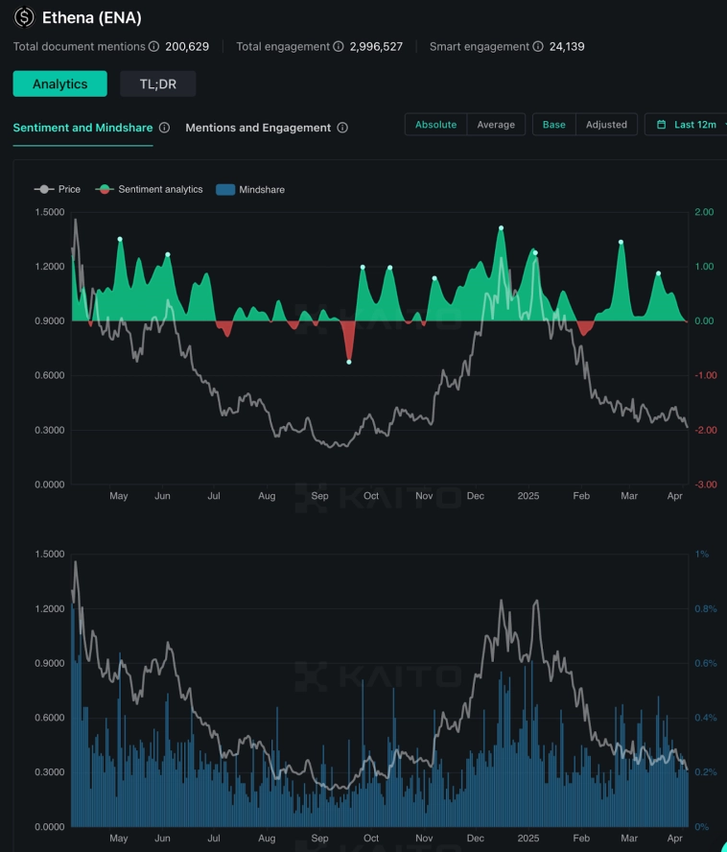Select the Absolute view option
Viewport: 727px width, 852px height.
point(435,125)
